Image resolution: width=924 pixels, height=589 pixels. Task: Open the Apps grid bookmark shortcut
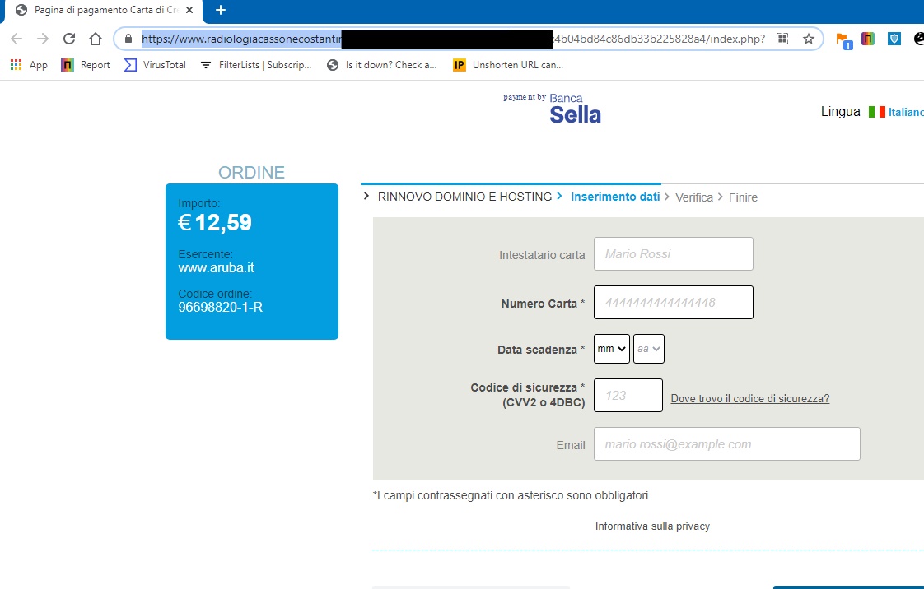[x=29, y=65]
